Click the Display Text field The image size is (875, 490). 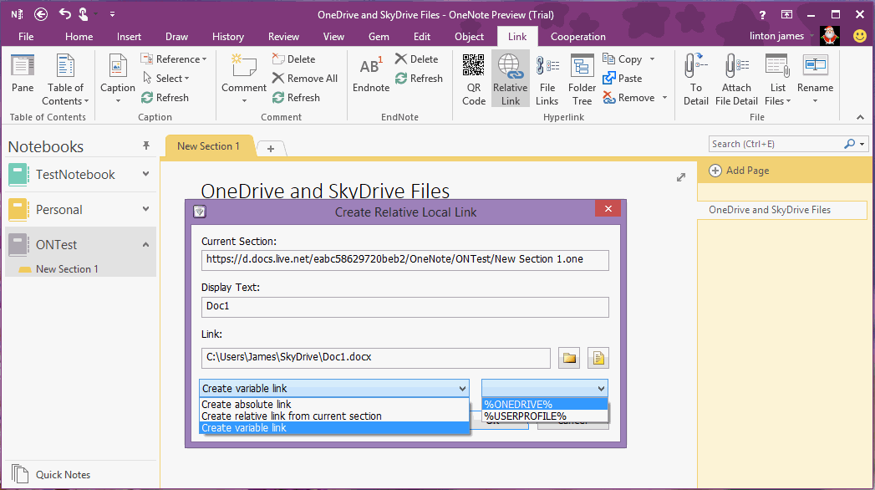[404, 306]
